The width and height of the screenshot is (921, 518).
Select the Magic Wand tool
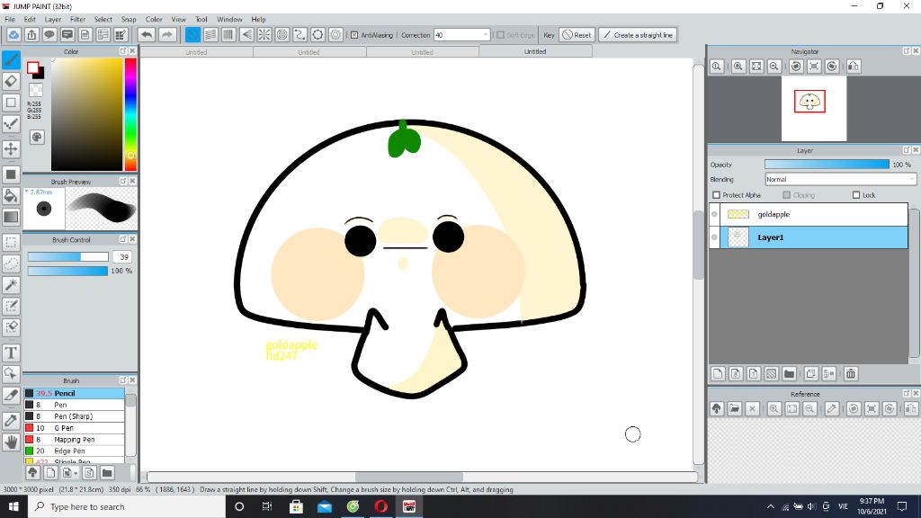11,285
